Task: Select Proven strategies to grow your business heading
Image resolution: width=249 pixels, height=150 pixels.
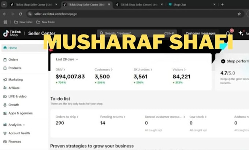Action: coord(92,146)
